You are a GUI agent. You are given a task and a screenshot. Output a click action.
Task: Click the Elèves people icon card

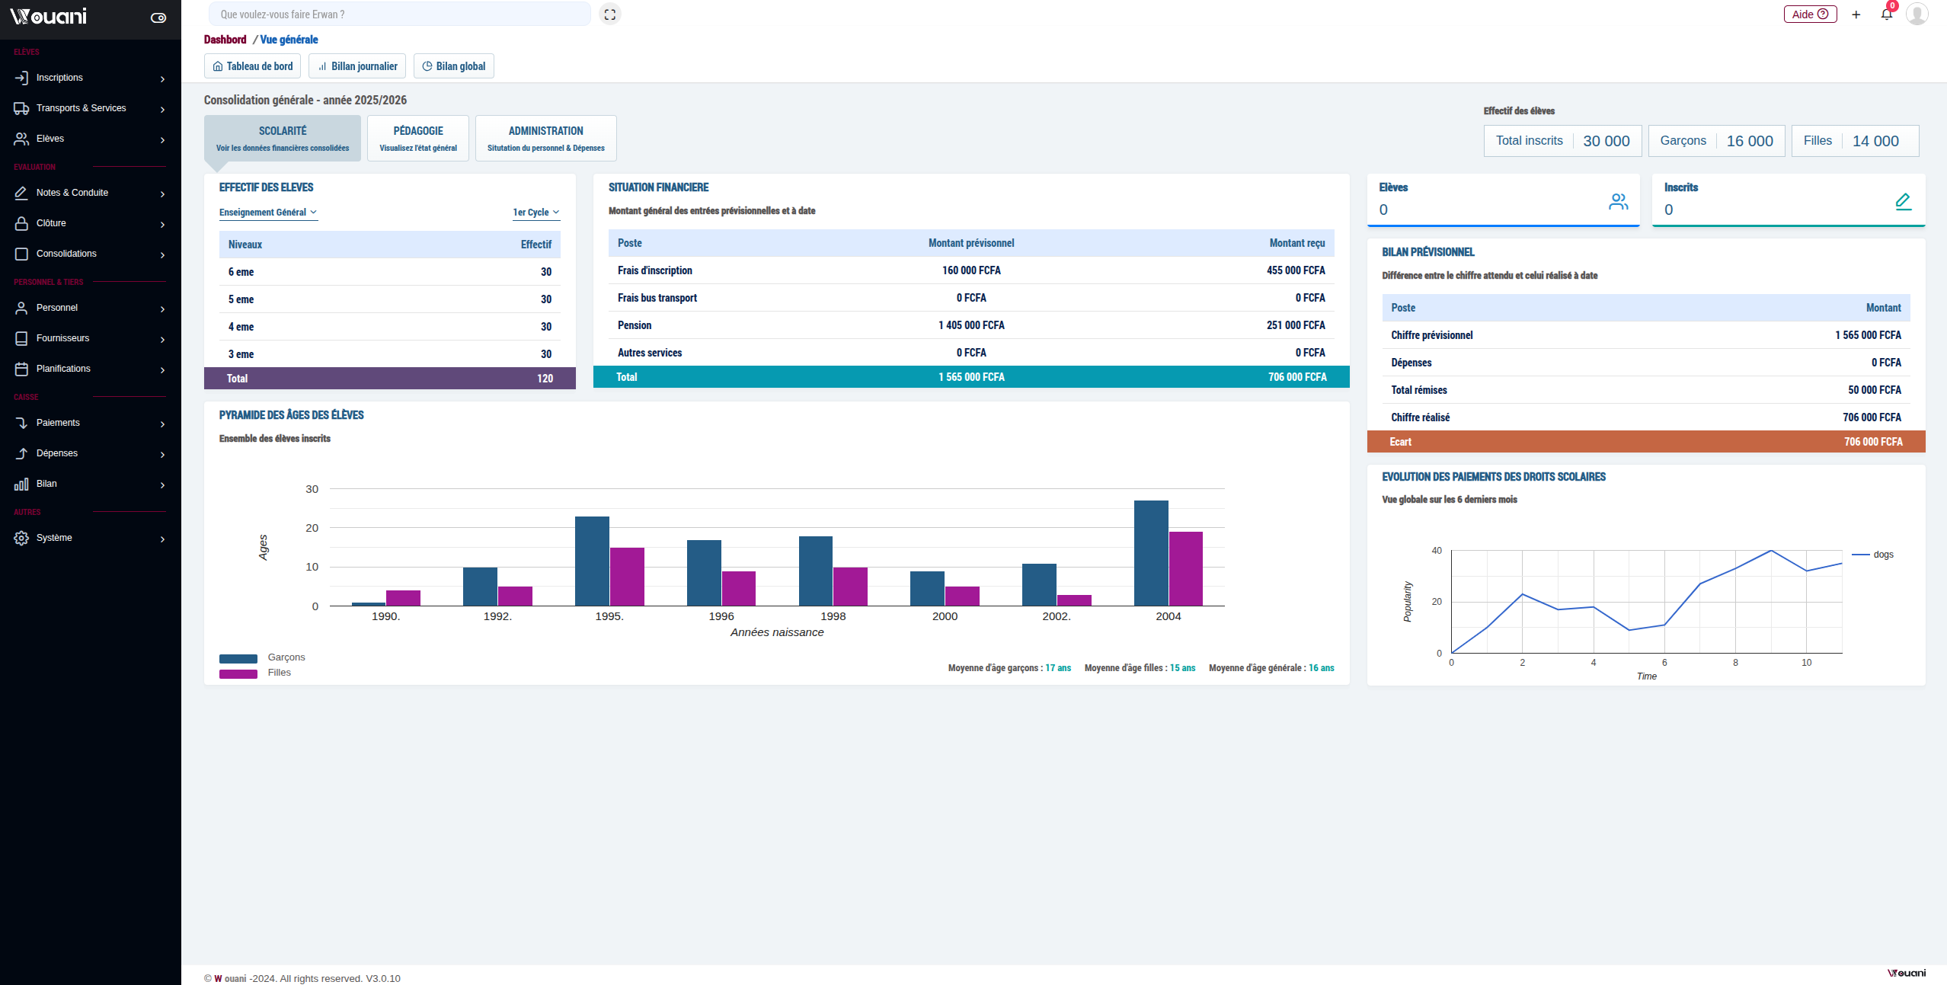1619,201
